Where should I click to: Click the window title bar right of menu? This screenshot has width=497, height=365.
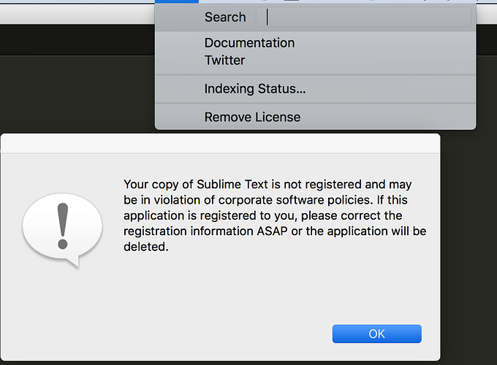(487, 15)
